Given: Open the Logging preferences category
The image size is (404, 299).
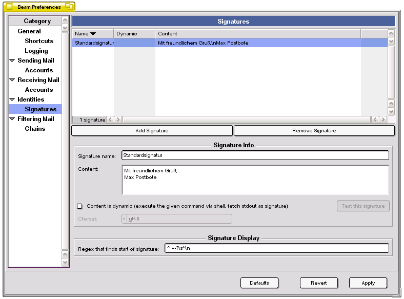Looking at the screenshot, I should coord(36,51).
